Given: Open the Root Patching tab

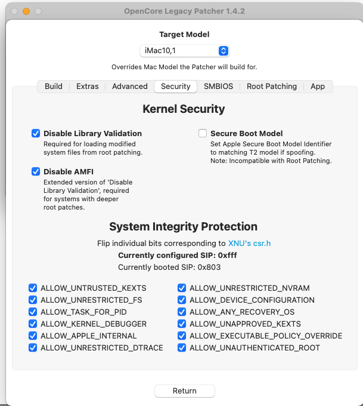Looking at the screenshot, I should (272, 86).
